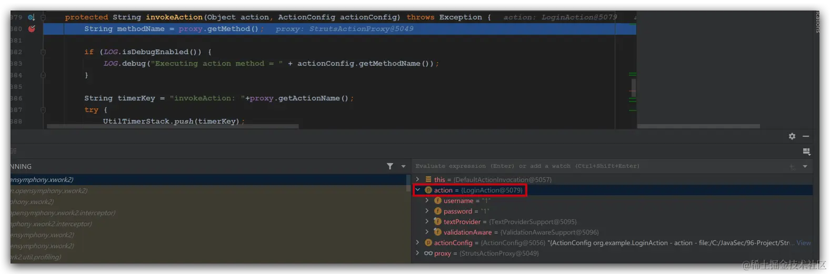Screen dimensions: 830x274
Task: Select the stack frame ending 'opensymphony.xwork2)'
Action: click(208, 190)
